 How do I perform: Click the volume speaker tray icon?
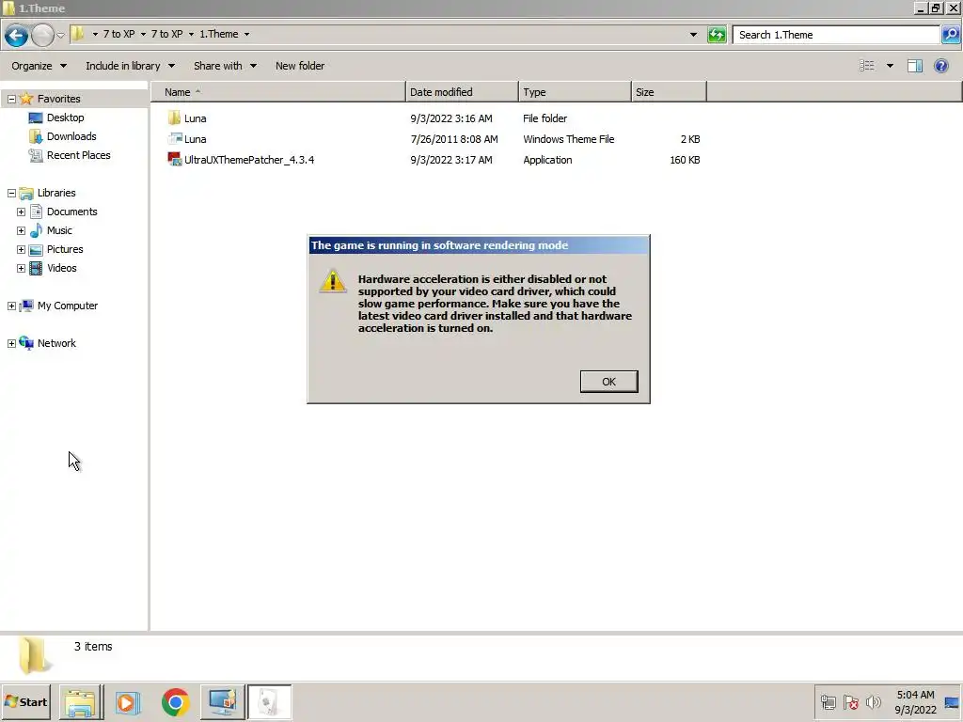tap(873, 701)
